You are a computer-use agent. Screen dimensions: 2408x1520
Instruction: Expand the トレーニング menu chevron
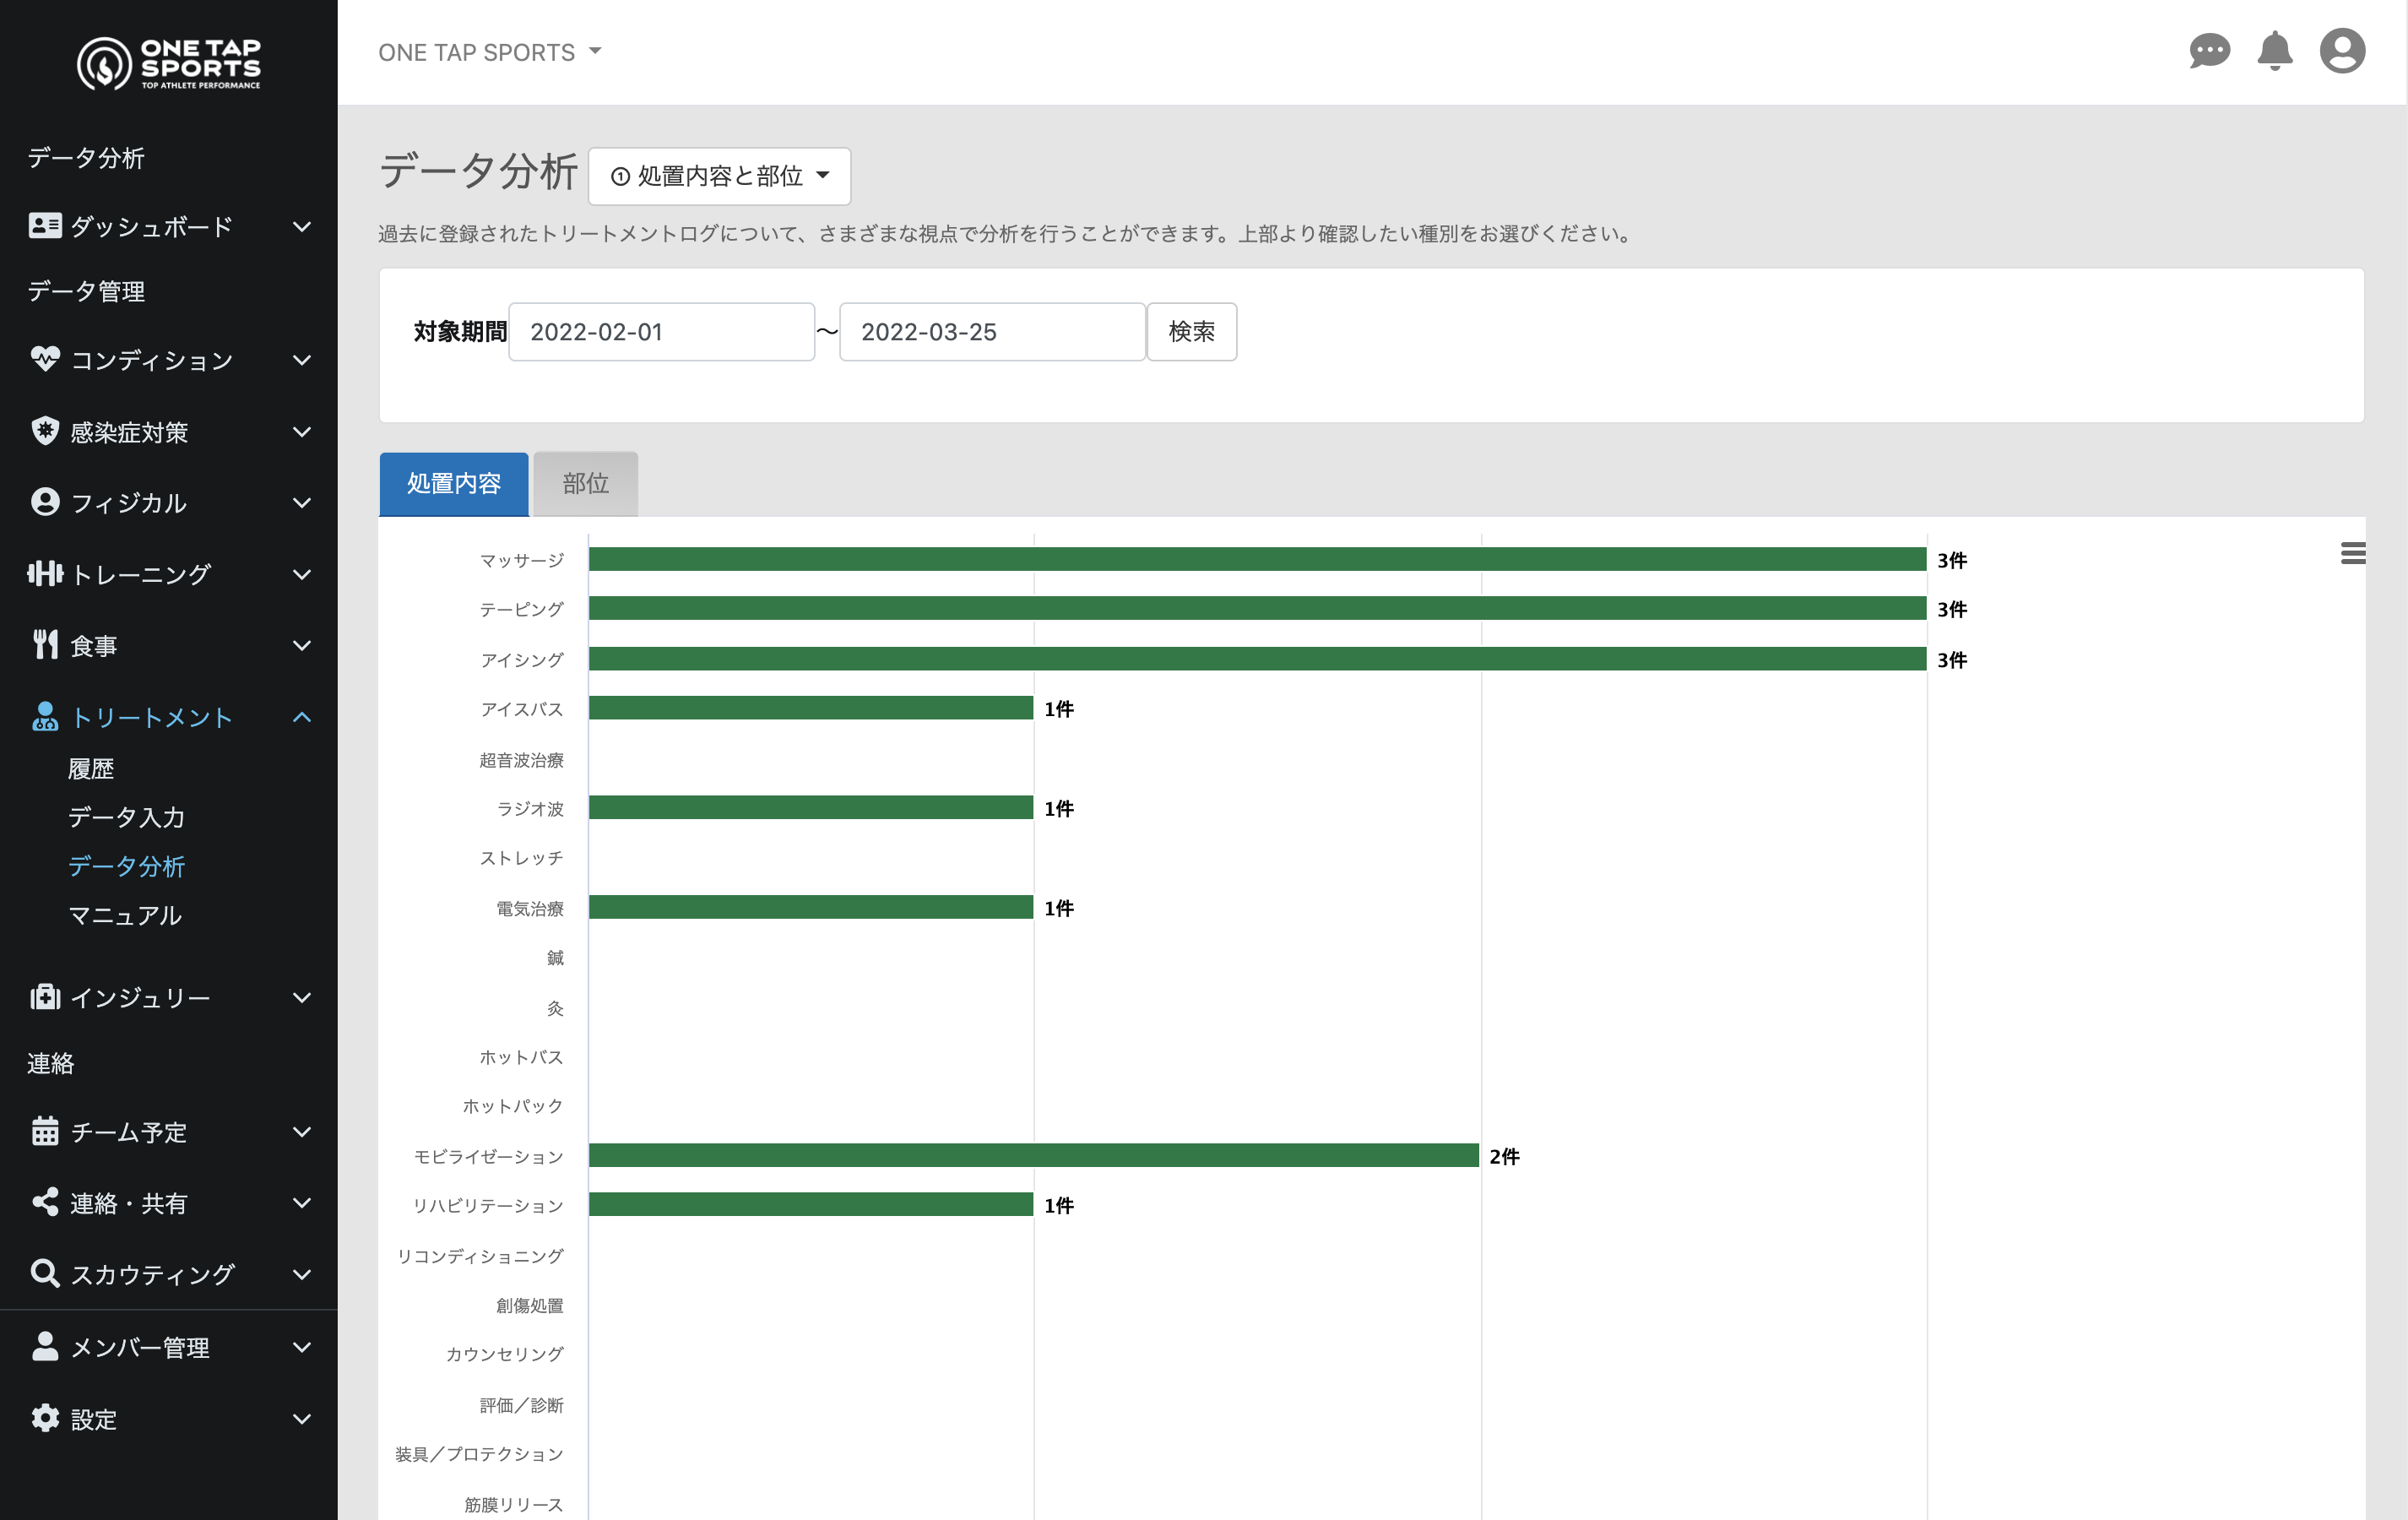pyautogui.click(x=302, y=575)
